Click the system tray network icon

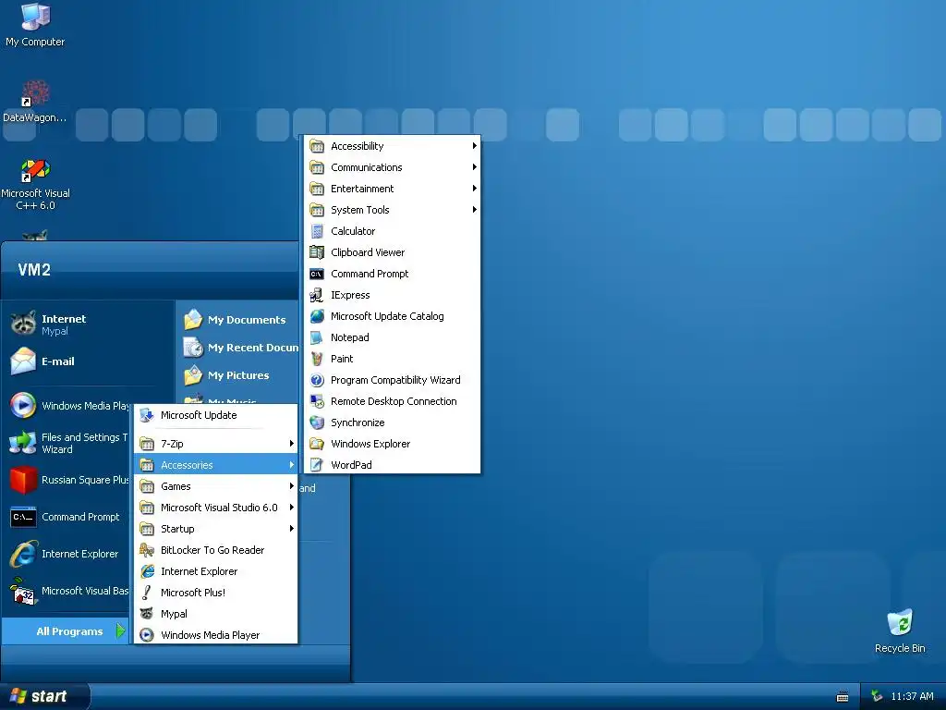(877, 696)
